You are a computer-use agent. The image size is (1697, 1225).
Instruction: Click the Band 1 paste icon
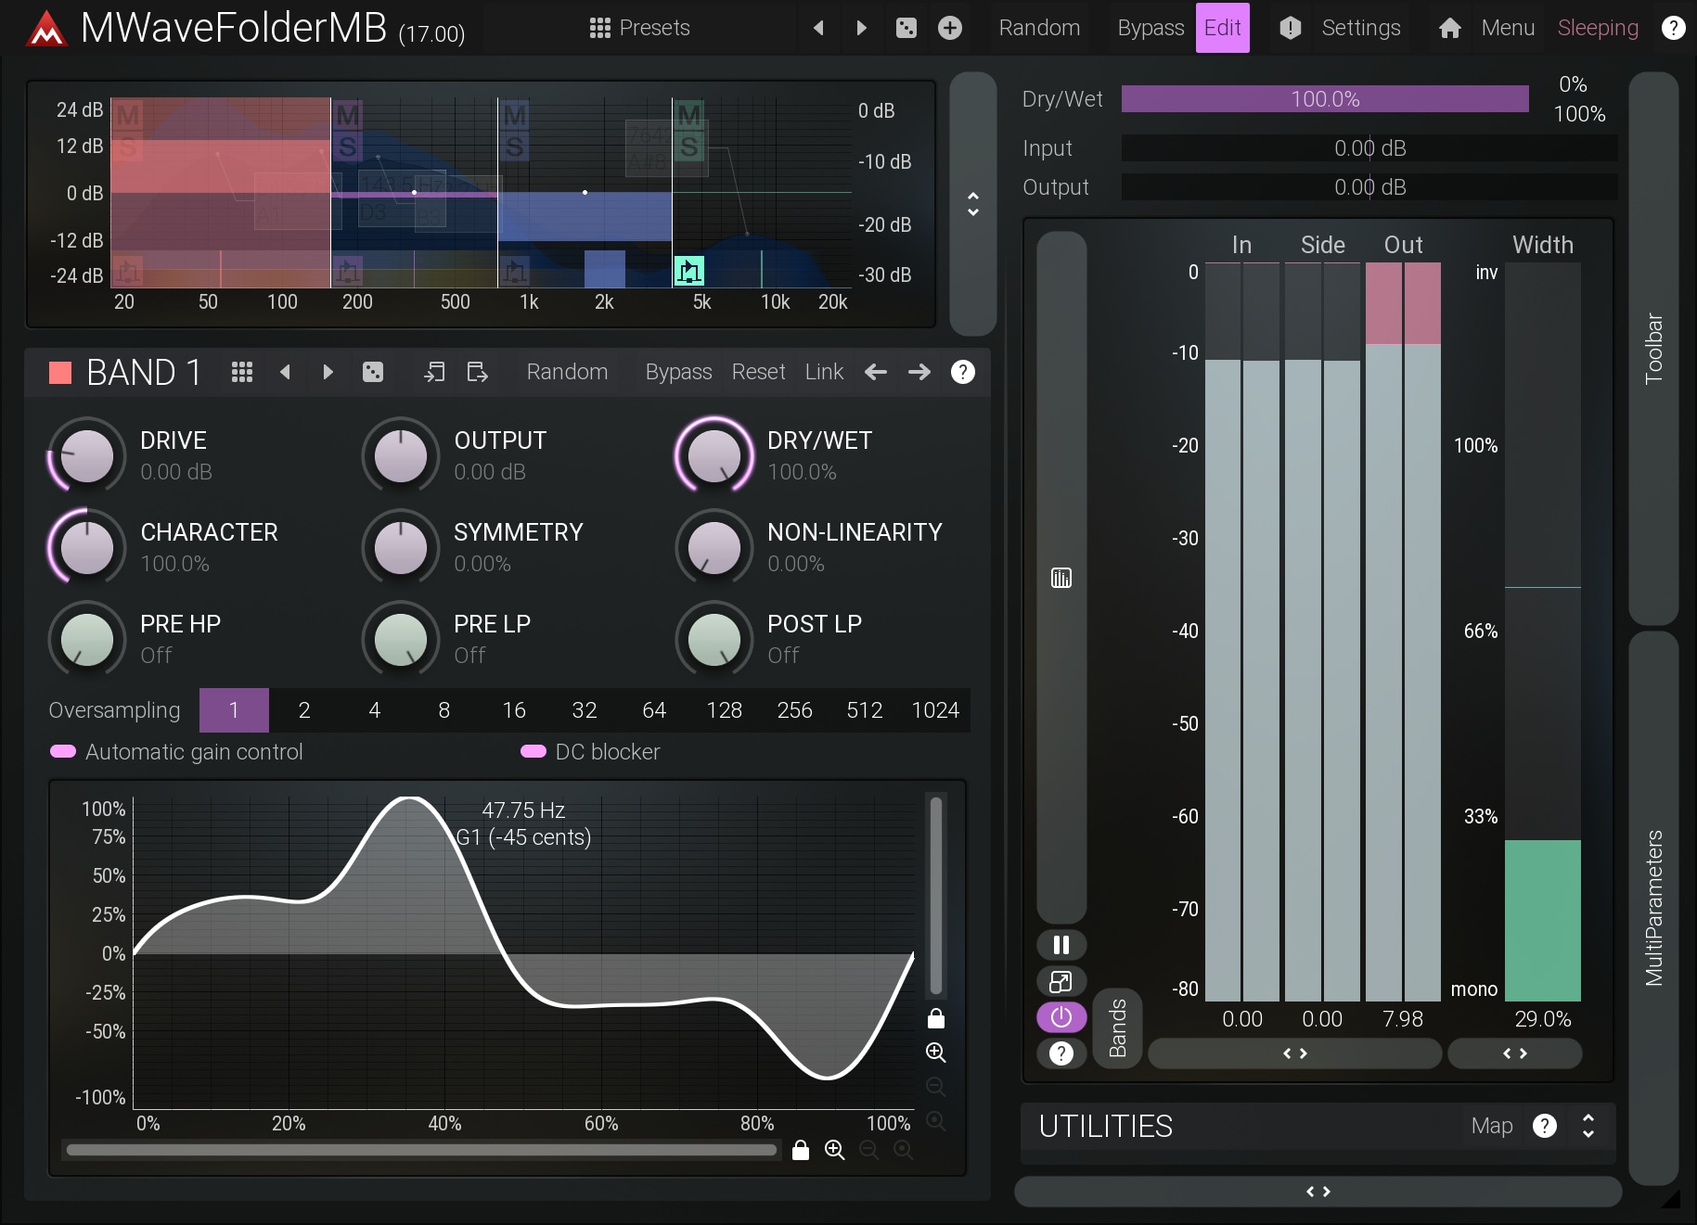pyautogui.click(x=477, y=372)
